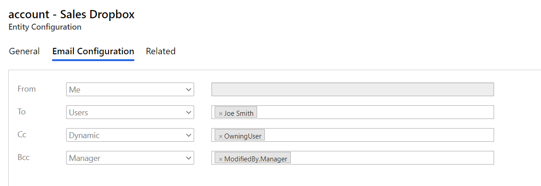The image size is (541, 186).
Task: Expand the Bcc dropdown showing Manager
Action: click(130, 158)
